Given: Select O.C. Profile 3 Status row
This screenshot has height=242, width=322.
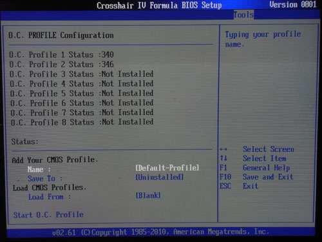Looking at the screenshot, I should click(x=82, y=74).
